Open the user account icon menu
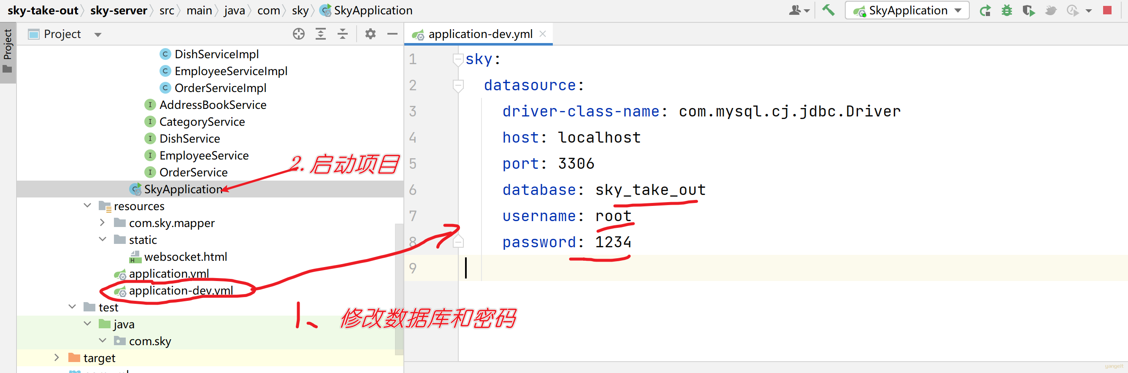 794,10
